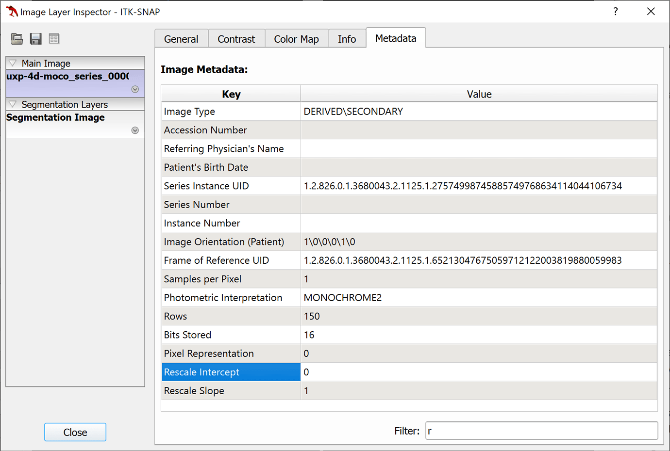Click the save image floppy disk icon

[35, 39]
